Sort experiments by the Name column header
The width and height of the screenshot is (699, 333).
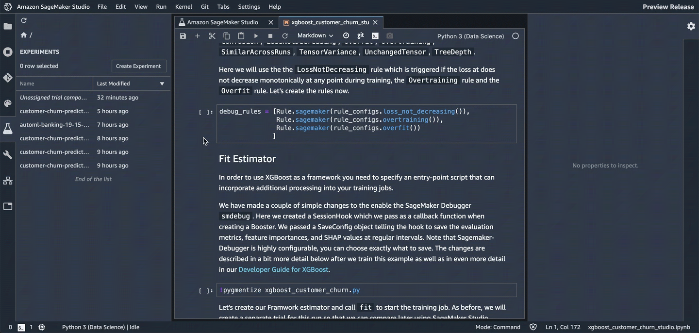click(x=54, y=83)
